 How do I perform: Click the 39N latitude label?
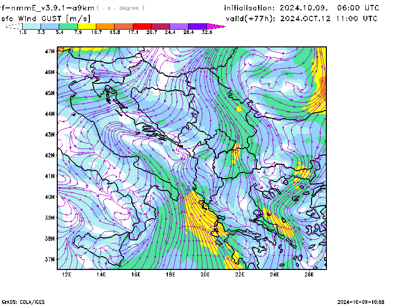pos(50,218)
